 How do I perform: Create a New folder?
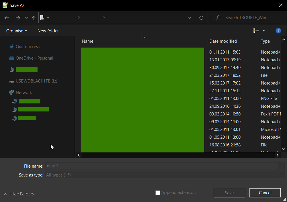coord(48,31)
